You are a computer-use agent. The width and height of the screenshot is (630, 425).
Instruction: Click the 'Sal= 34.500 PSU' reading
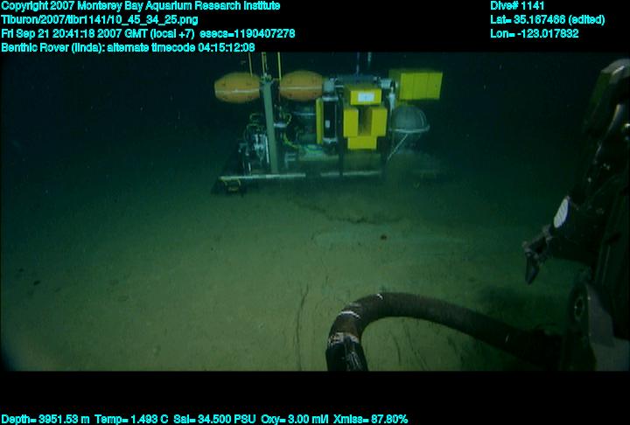(214, 420)
